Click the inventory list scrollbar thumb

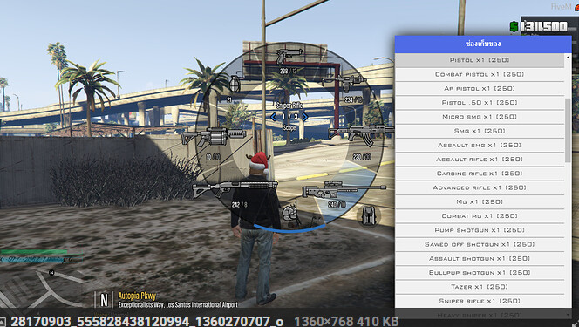pyautogui.click(x=568, y=130)
